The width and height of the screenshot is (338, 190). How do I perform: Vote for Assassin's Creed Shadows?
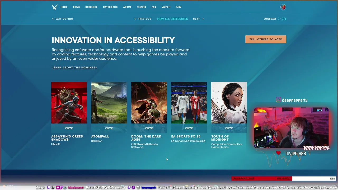(69, 128)
